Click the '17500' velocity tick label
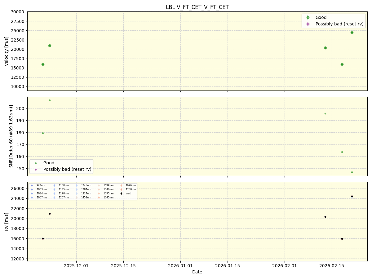The height and width of the screenshot is (279, 372). click(18, 59)
